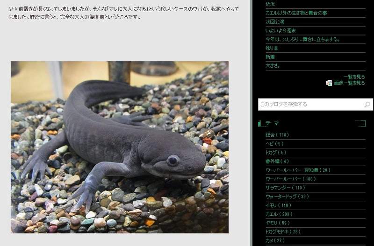Open the 画像一覧を見る link
The height and width of the screenshot is (246, 374).
point(349,83)
